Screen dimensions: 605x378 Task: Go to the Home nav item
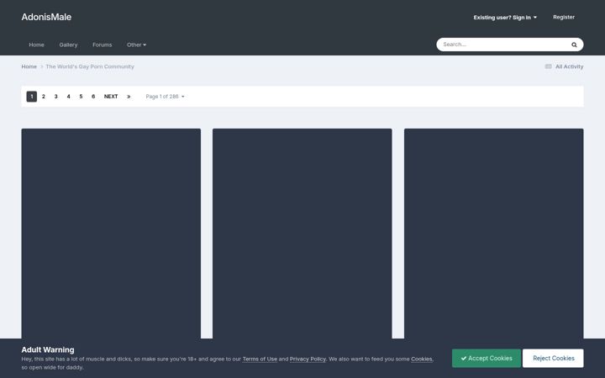[x=36, y=45]
